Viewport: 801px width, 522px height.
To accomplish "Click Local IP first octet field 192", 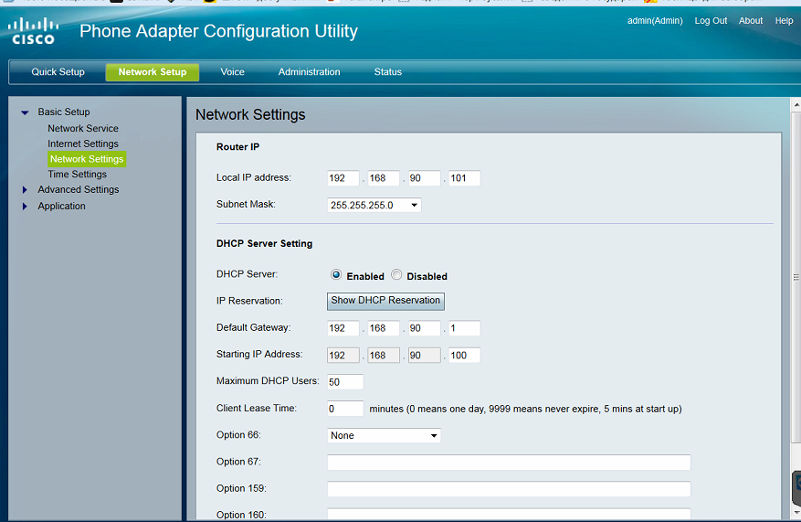I will (343, 178).
